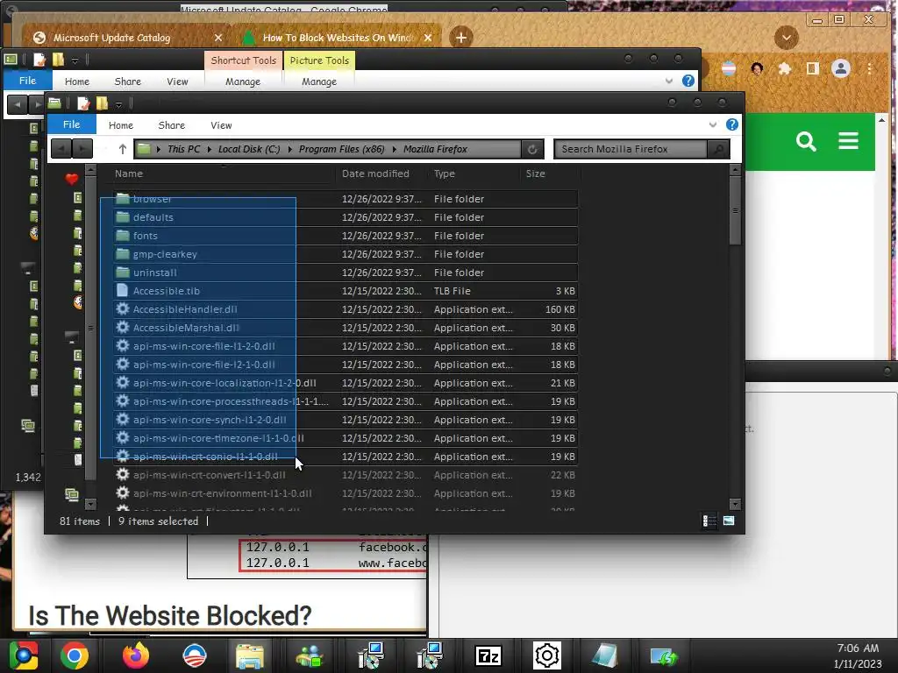Select the AccessibleHandler.dll gear icon

(123, 309)
